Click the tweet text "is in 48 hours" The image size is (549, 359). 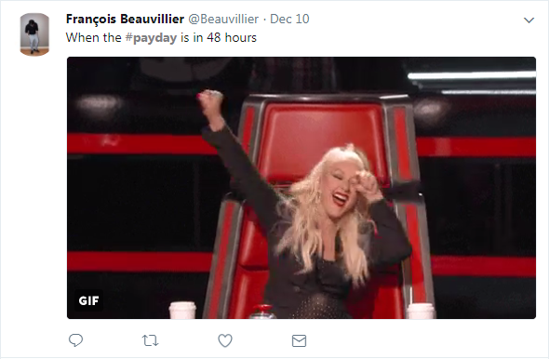[x=219, y=37]
